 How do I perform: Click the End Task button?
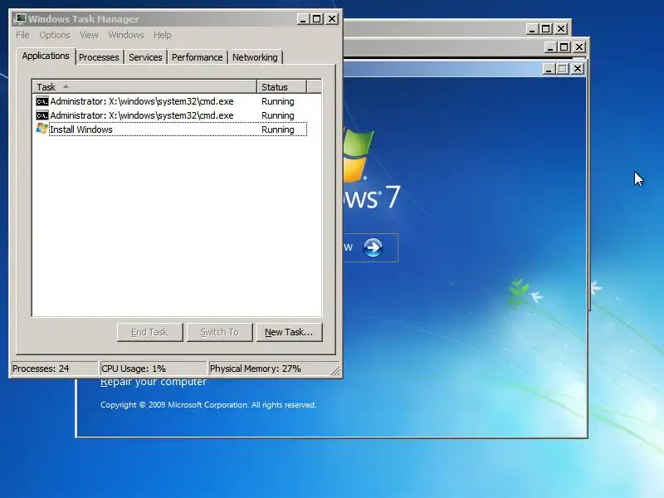(150, 332)
